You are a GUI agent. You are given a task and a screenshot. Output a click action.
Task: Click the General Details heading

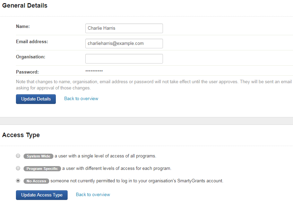pyautogui.click(x=25, y=6)
